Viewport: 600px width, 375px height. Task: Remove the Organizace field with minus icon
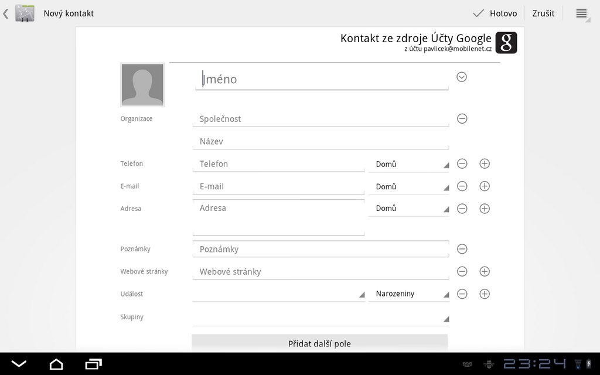click(462, 119)
